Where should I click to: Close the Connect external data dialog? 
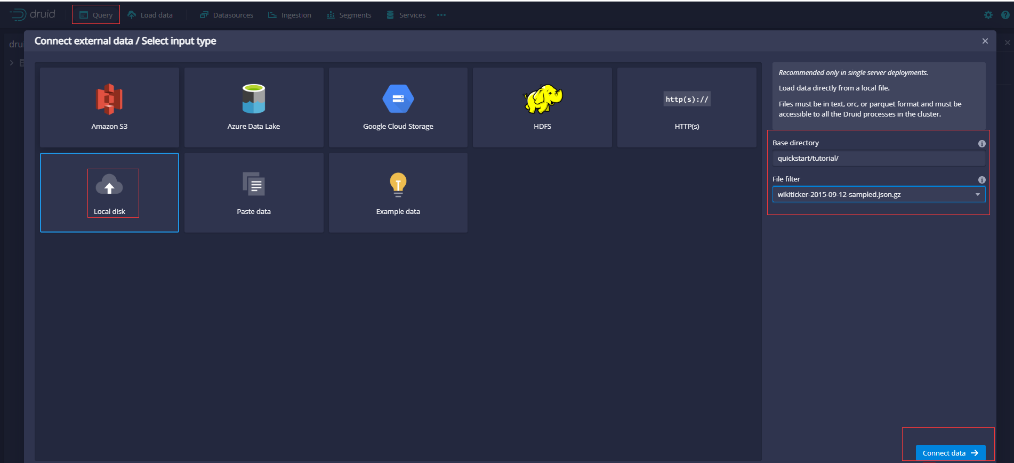pos(985,41)
